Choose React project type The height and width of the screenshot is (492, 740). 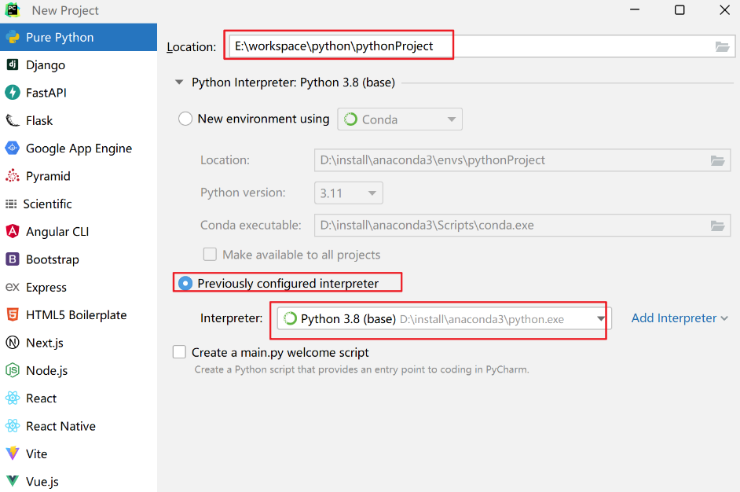79,398
